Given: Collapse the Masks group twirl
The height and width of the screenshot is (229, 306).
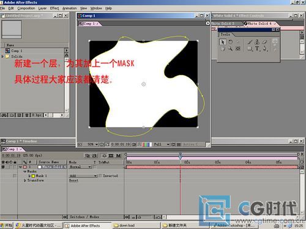Looking at the screenshot, I should [25, 172].
